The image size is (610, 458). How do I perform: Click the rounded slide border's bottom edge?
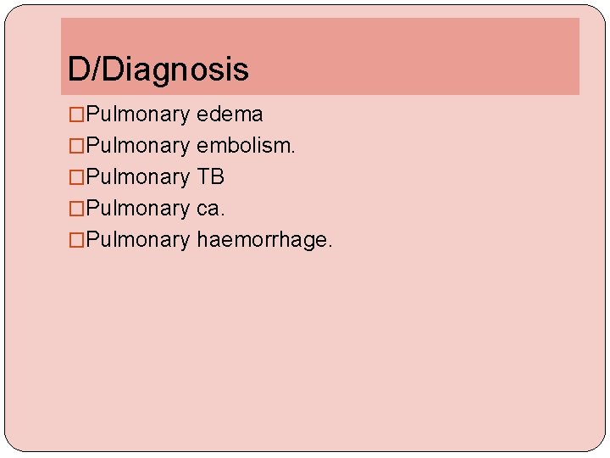pos(305,450)
